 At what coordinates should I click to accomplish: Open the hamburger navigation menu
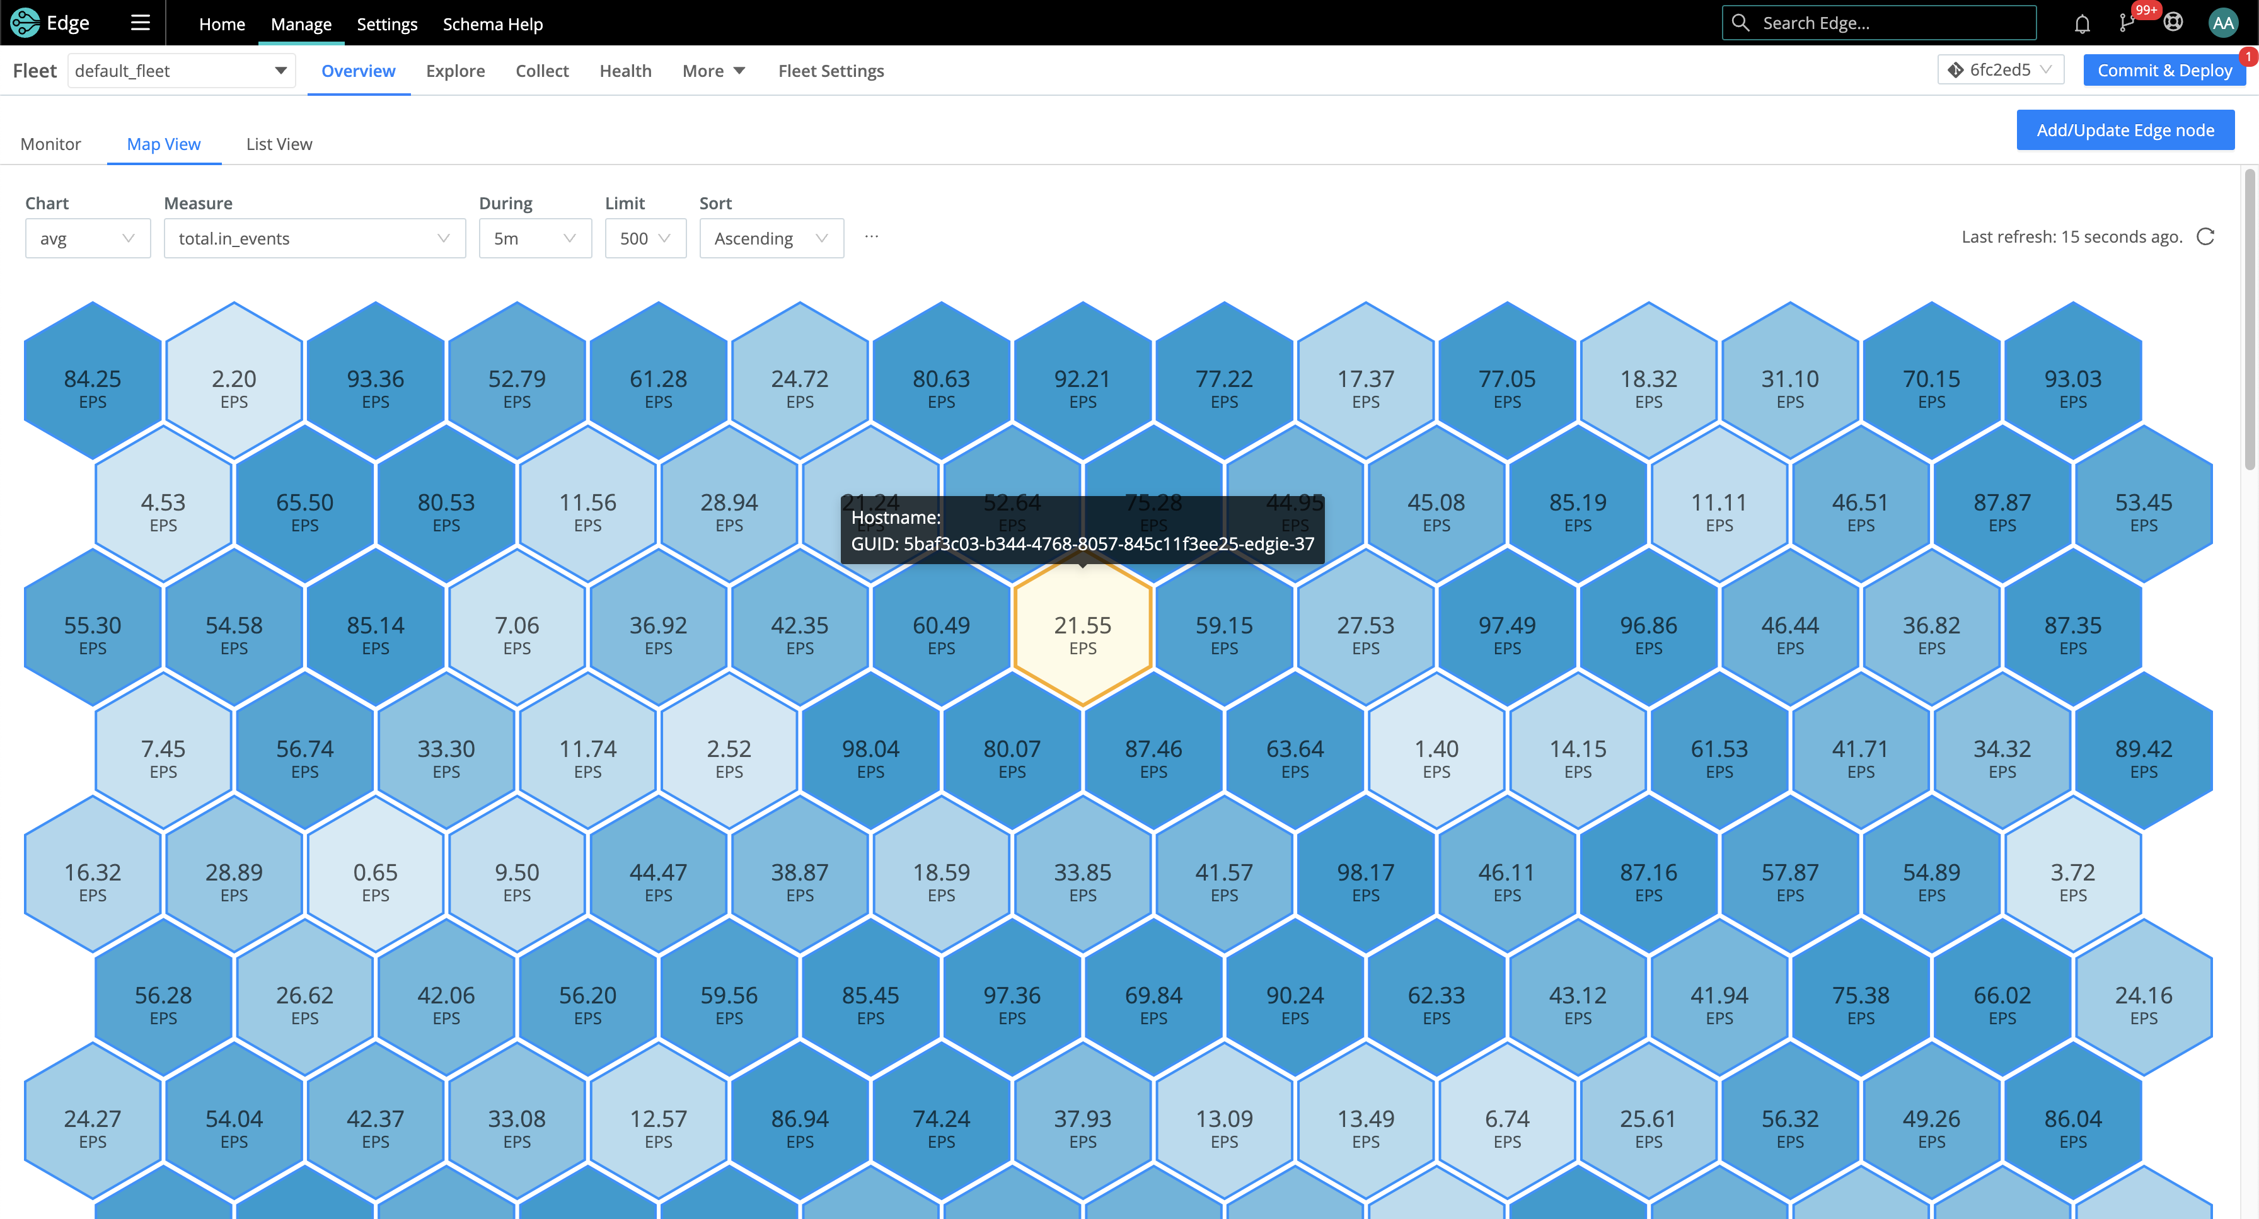pyautogui.click(x=141, y=23)
